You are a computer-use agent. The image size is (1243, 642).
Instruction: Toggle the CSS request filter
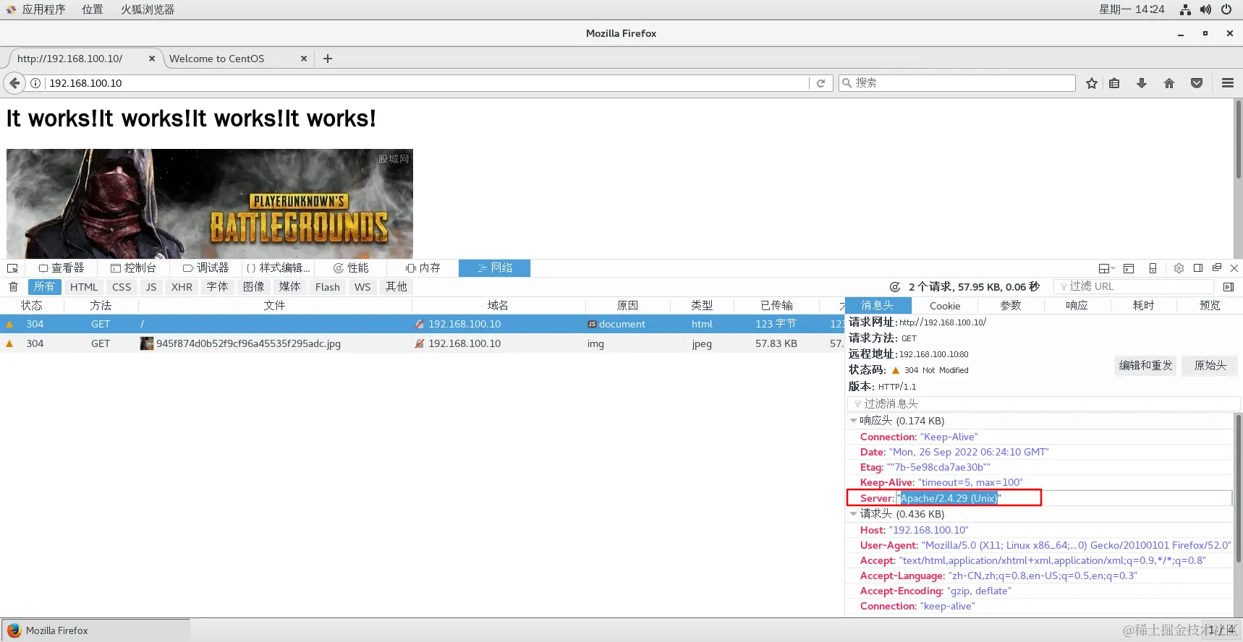coord(122,287)
